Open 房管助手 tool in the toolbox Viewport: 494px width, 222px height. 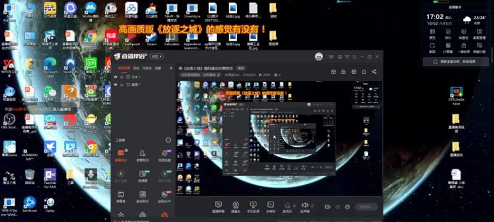[143, 156]
